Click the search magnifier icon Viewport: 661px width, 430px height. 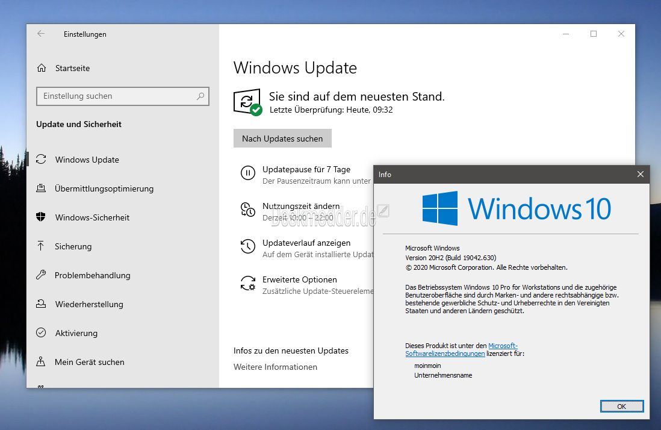pyautogui.click(x=200, y=96)
